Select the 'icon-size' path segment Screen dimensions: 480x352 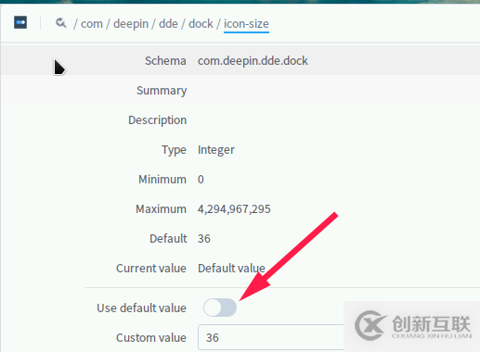(x=246, y=24)
